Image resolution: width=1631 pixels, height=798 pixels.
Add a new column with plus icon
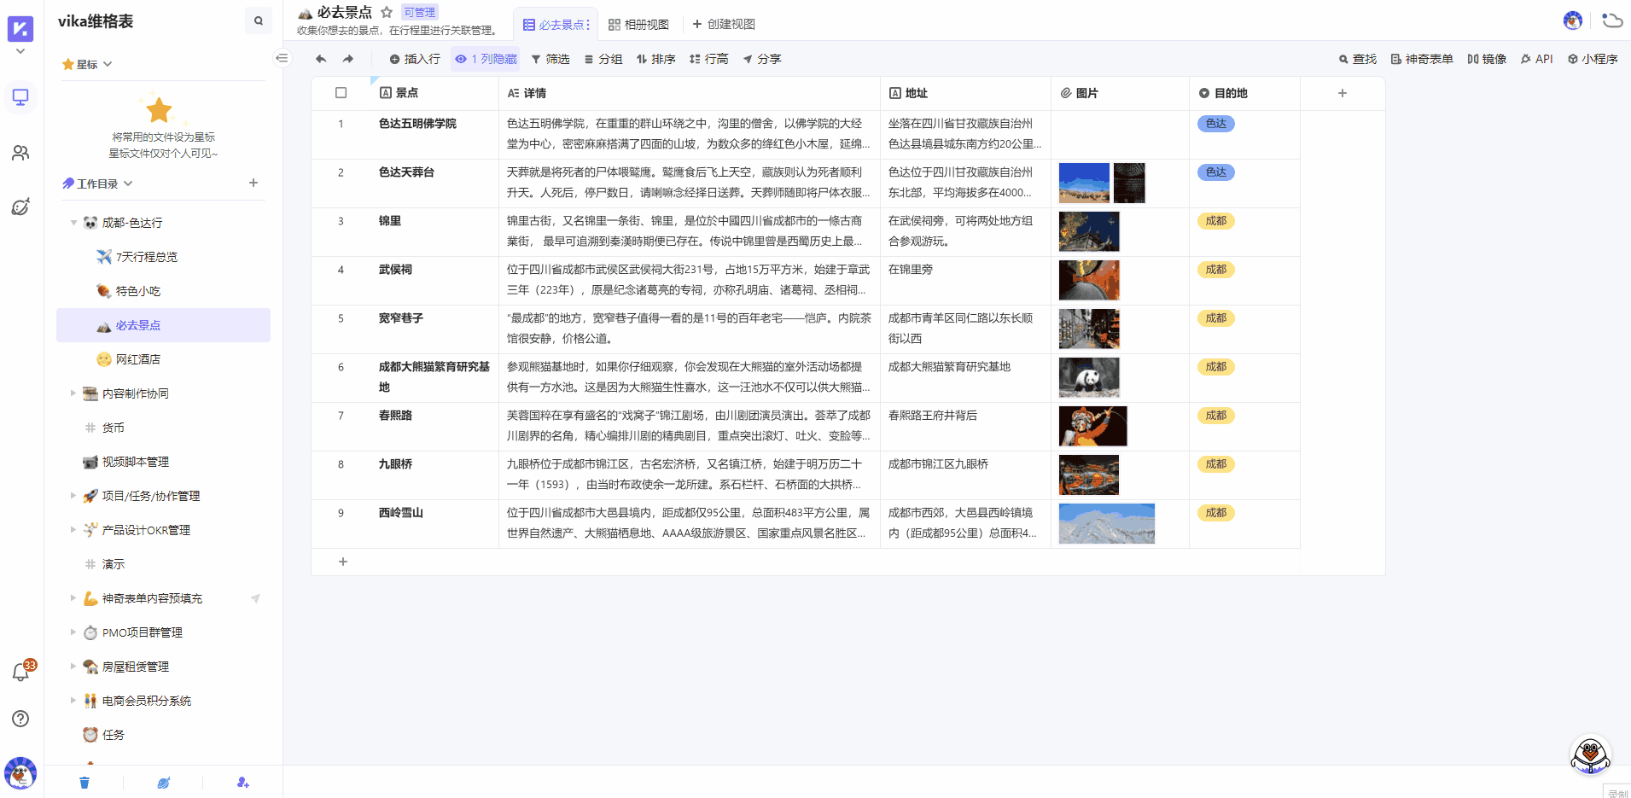pyautogui.click(x=1342, y=93)
